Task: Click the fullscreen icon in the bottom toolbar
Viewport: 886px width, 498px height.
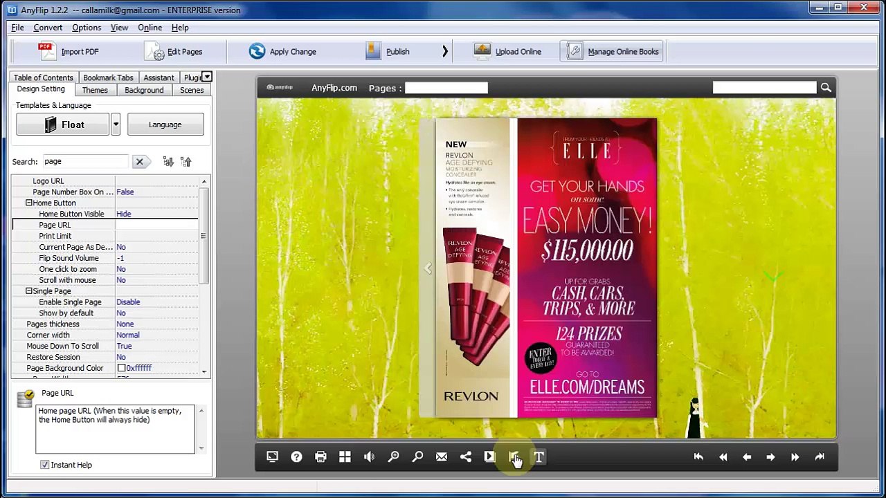Action: pos(272,456)
